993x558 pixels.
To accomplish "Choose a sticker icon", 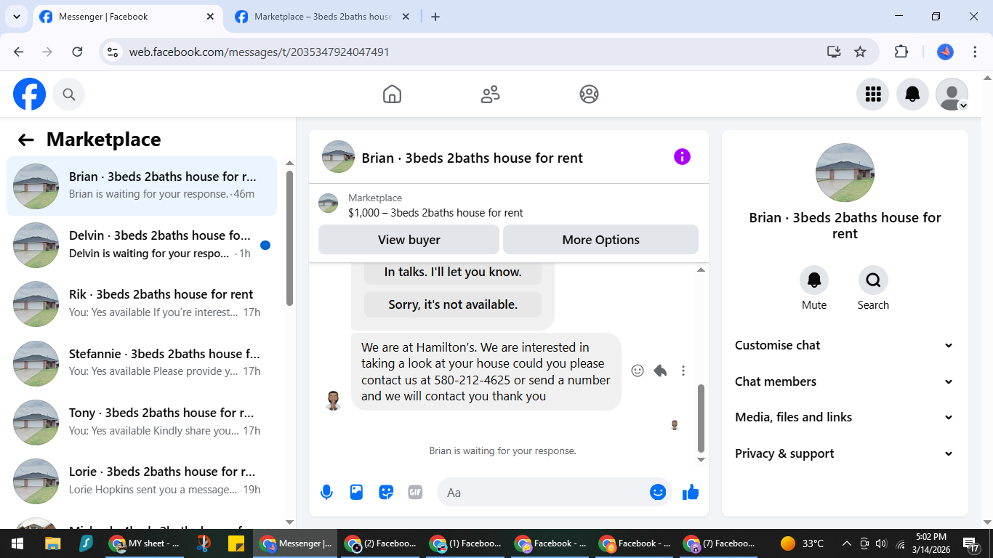I will pos(386,493).
